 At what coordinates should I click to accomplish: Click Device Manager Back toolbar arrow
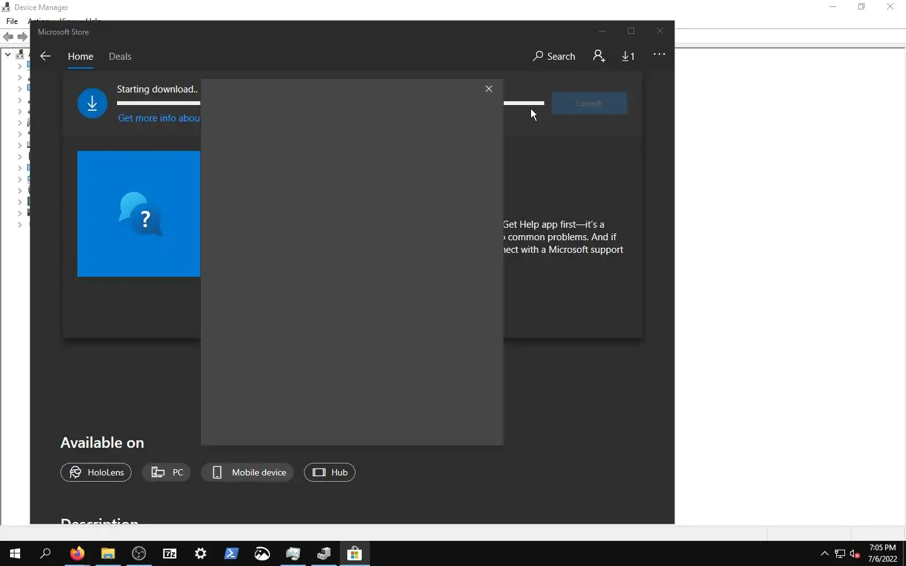8,37
